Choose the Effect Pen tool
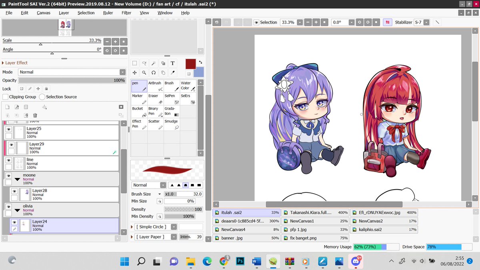Image resolution: width=480 pixels, height=270 pixels. [x=139, y=124]
